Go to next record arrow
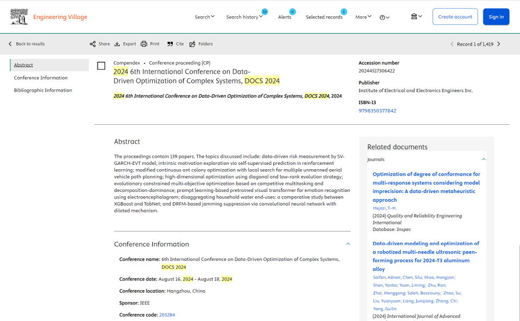520x321 pixels. click(x=499, y=44)
